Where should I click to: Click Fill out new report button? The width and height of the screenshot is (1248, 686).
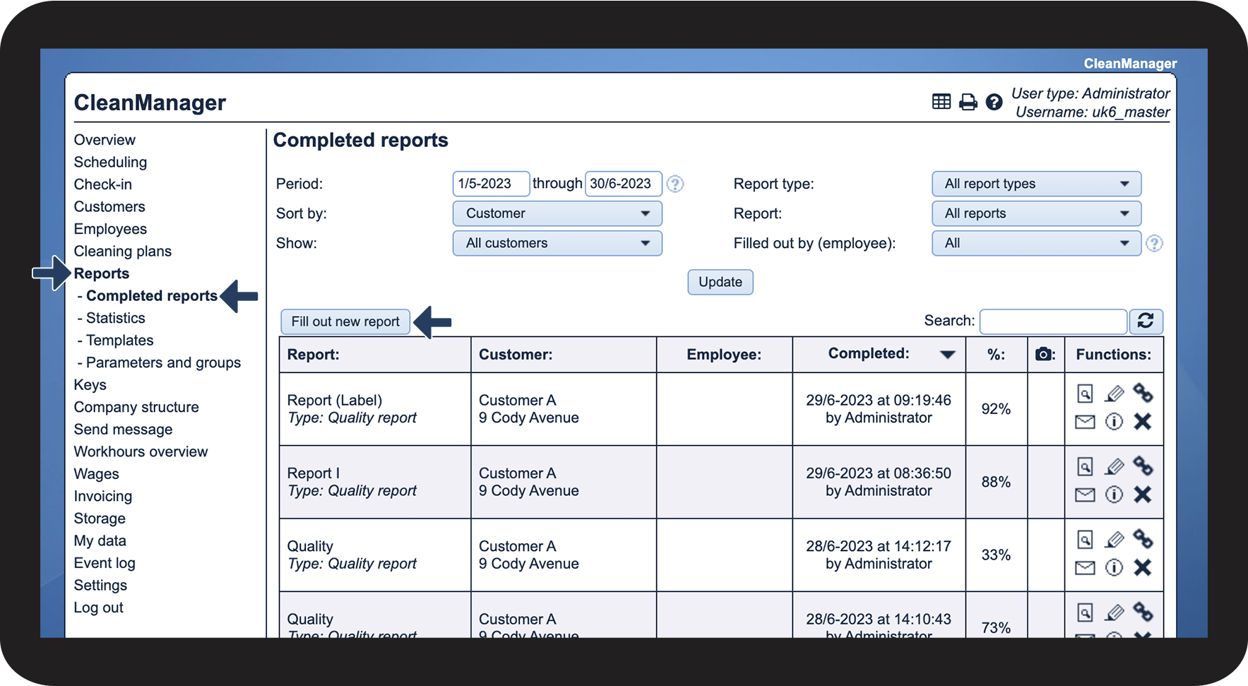tap(345, 321)
